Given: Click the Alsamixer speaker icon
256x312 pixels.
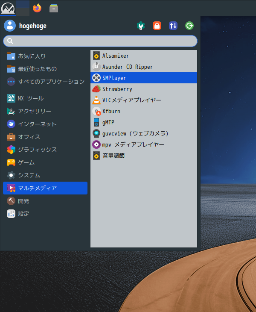Looking at the screenshot, I should click(96, 56).
